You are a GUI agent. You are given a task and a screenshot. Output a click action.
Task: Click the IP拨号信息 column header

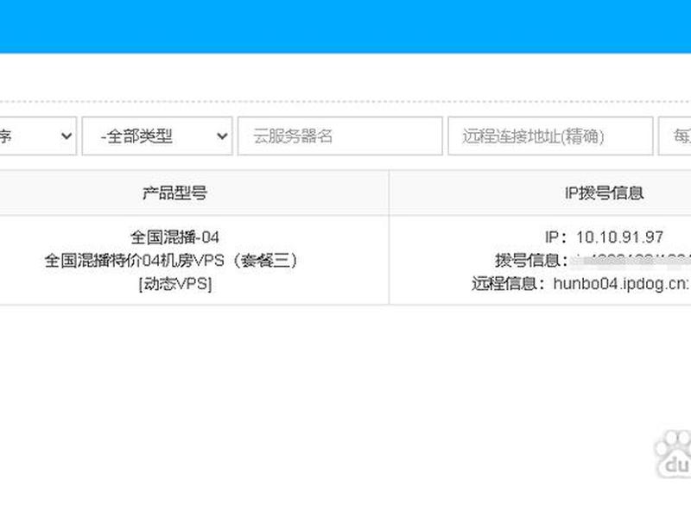coord(604,193)
